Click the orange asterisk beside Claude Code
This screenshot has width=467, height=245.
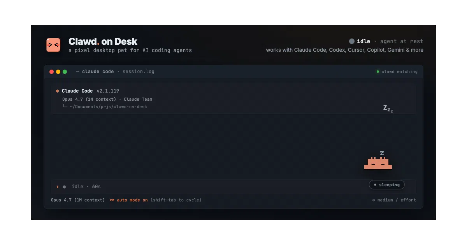(58, 91)
